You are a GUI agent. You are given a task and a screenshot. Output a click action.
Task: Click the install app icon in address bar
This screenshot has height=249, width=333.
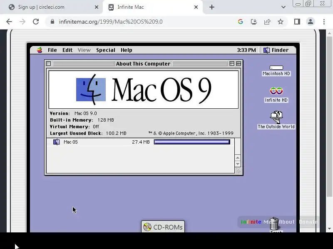coord(254,22)
